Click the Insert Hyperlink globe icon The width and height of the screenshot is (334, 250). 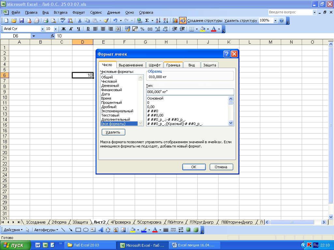pos(140,21)
